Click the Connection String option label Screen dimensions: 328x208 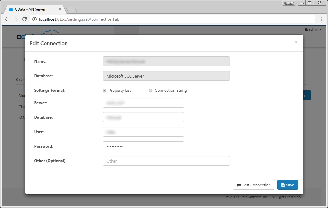click(x=171, y=90)
